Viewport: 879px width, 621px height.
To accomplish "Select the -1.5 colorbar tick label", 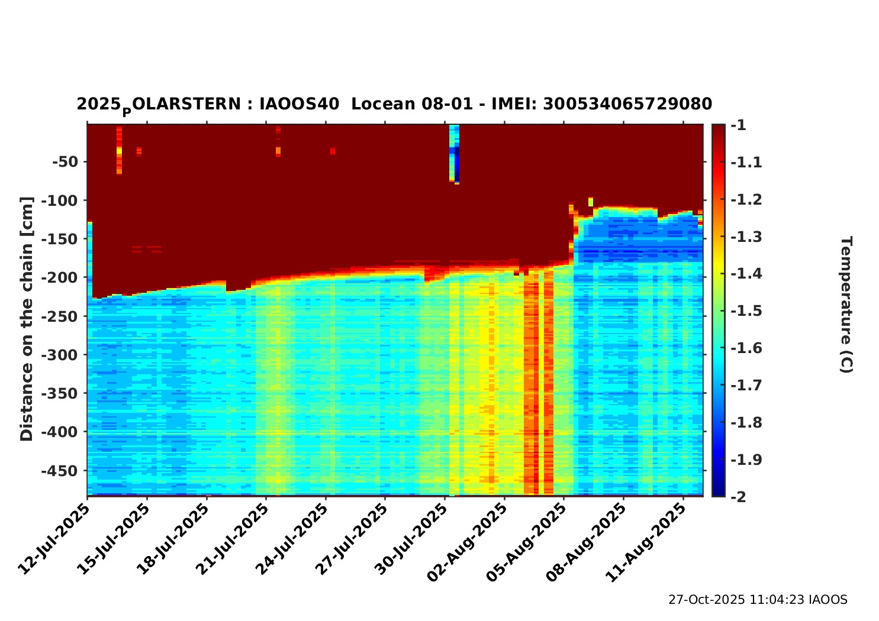I will (746, 310).
